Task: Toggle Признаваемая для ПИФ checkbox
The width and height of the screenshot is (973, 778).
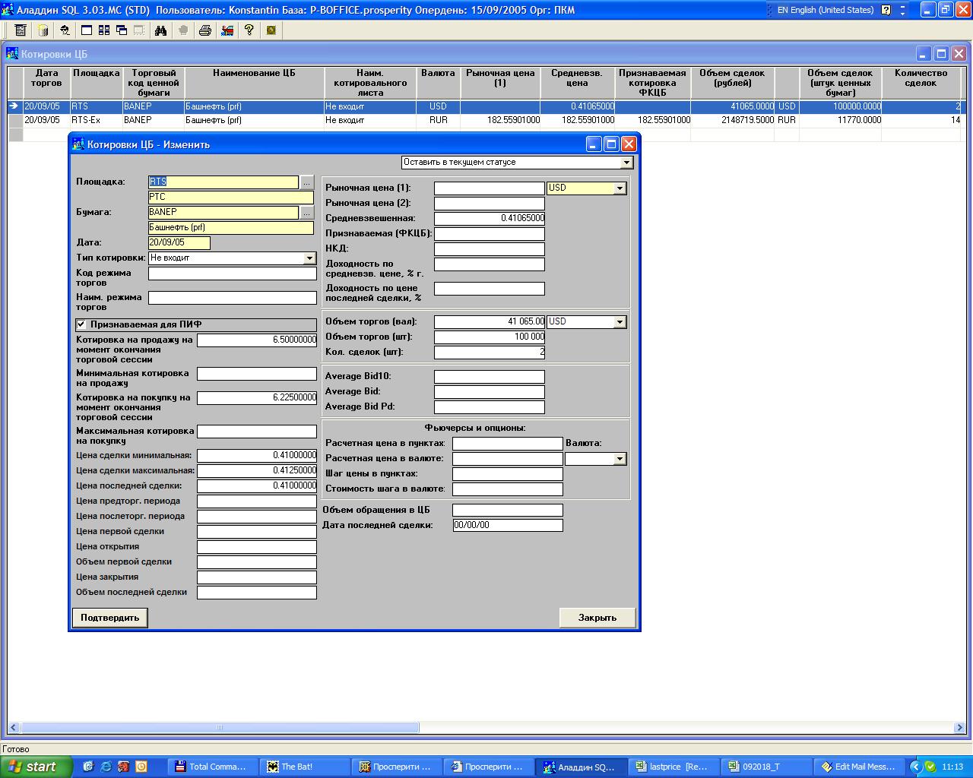Action: 81,324
